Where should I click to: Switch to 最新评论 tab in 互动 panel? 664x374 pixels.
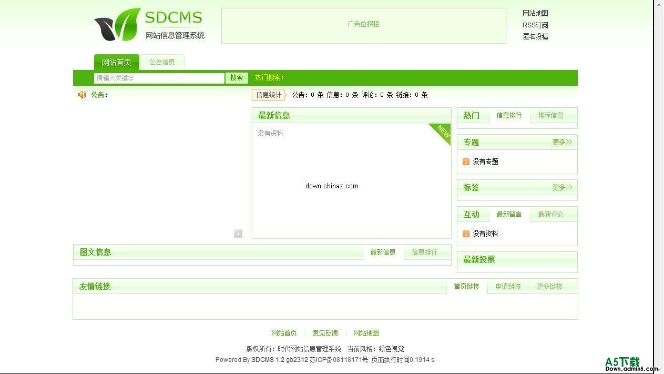tap(550, 214)
